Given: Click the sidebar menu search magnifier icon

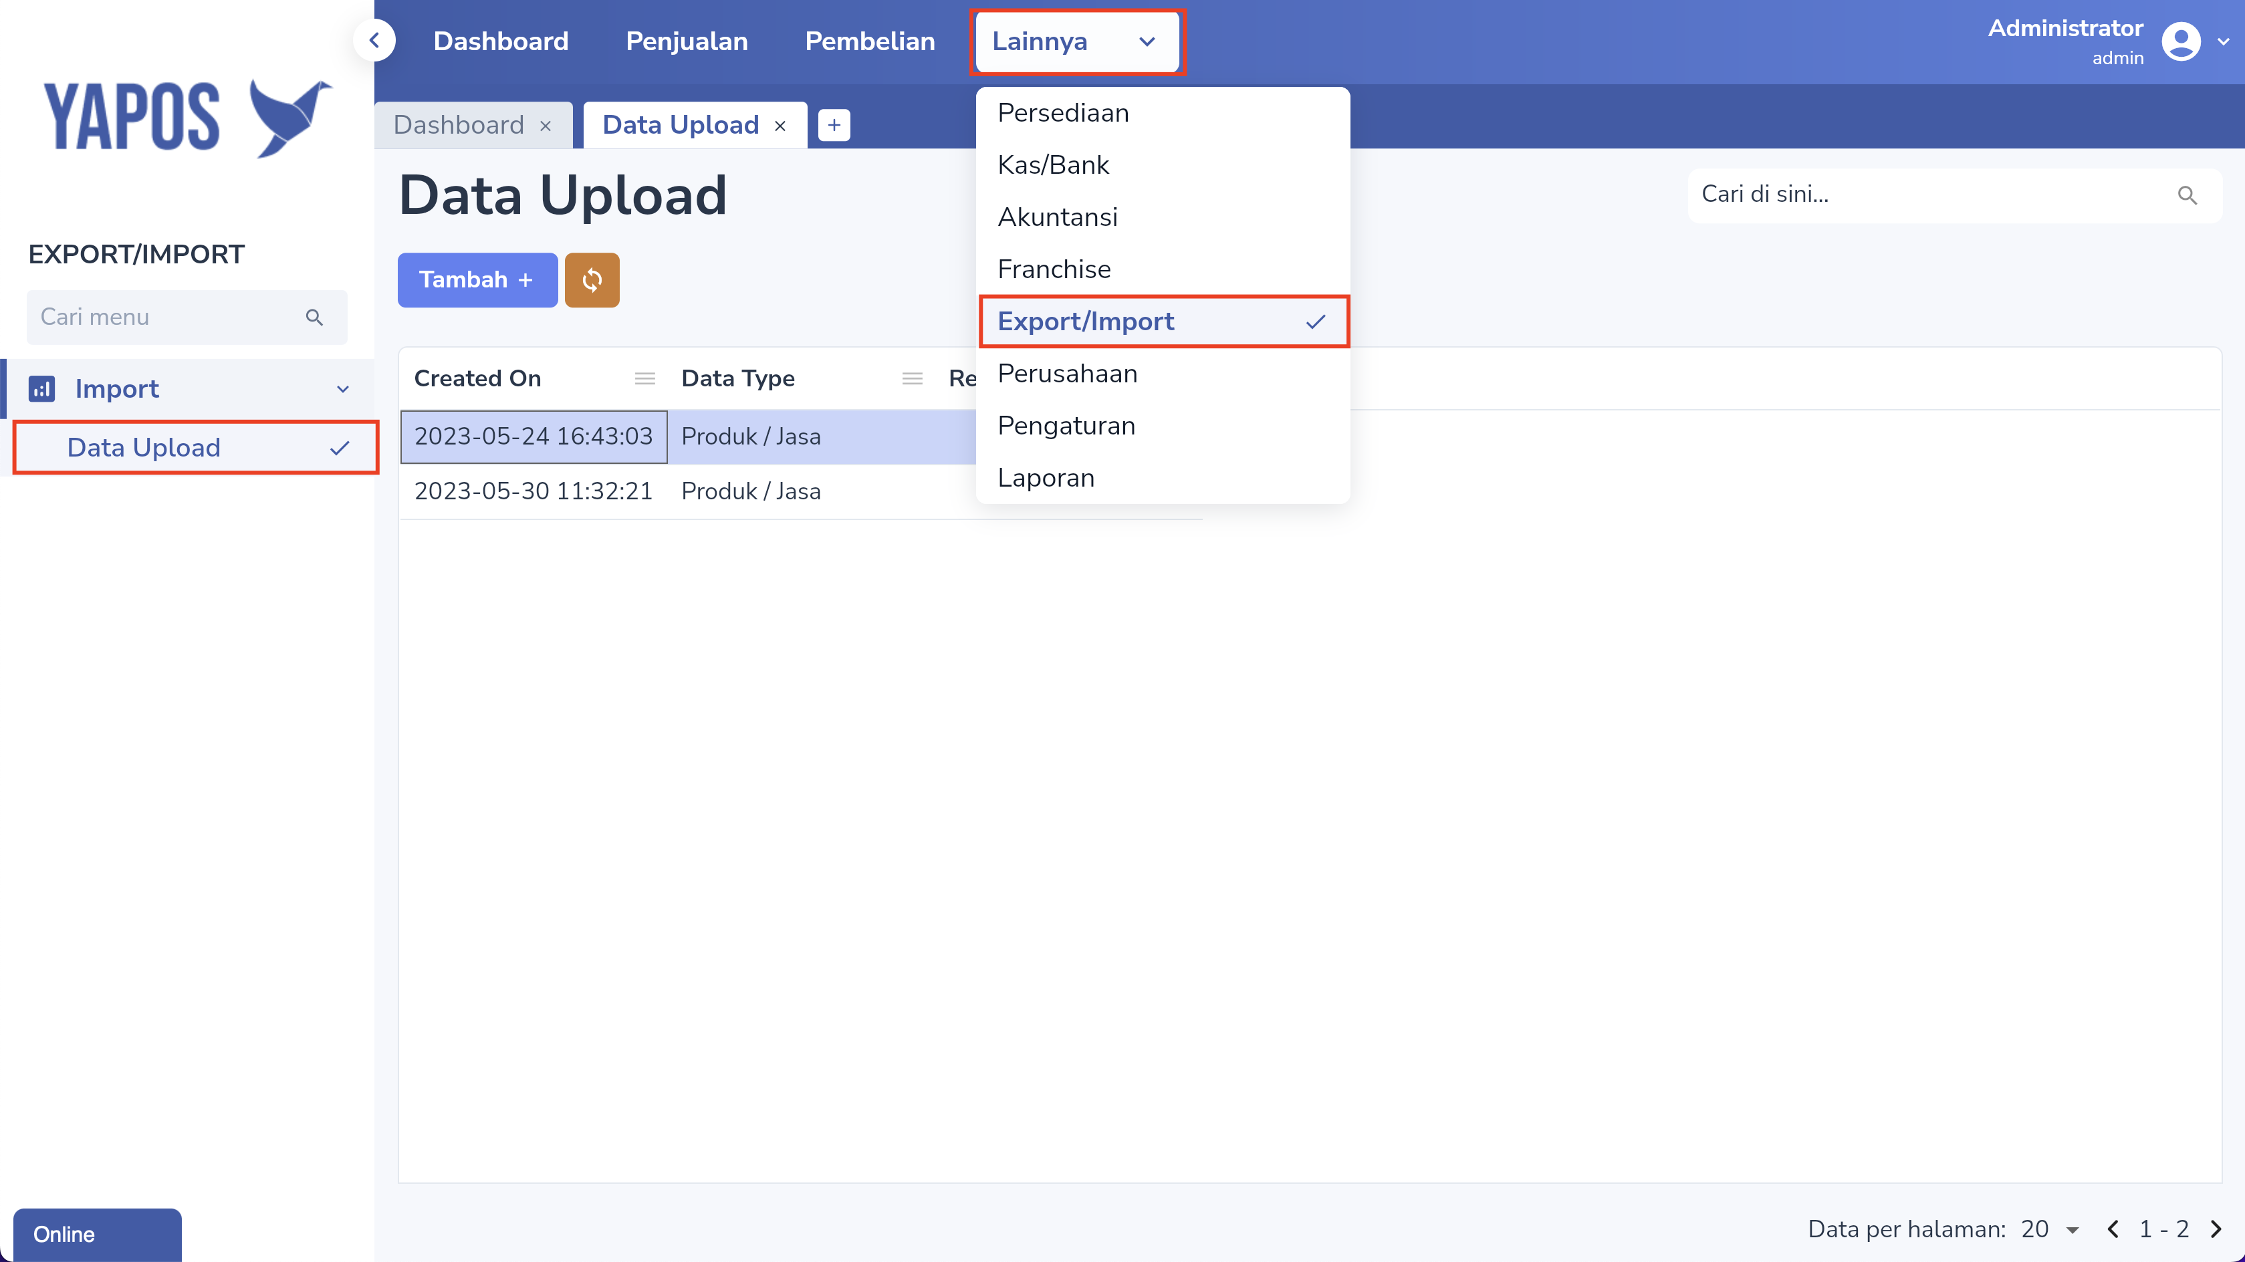Looking at the screenshot, I should click(315, 318).
